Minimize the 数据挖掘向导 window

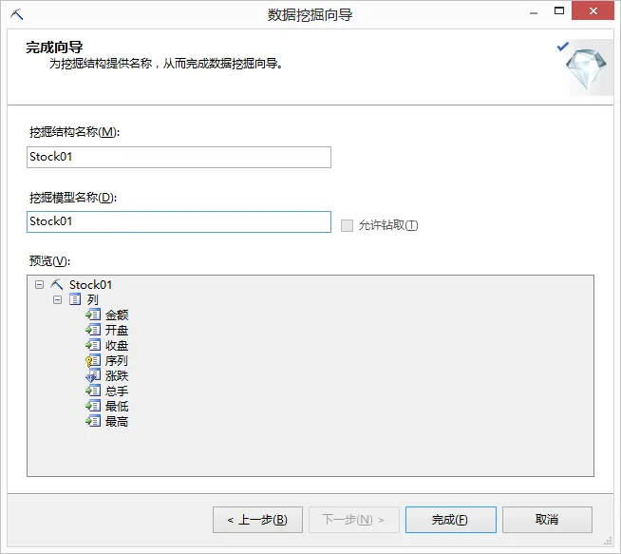click(534, 12)
